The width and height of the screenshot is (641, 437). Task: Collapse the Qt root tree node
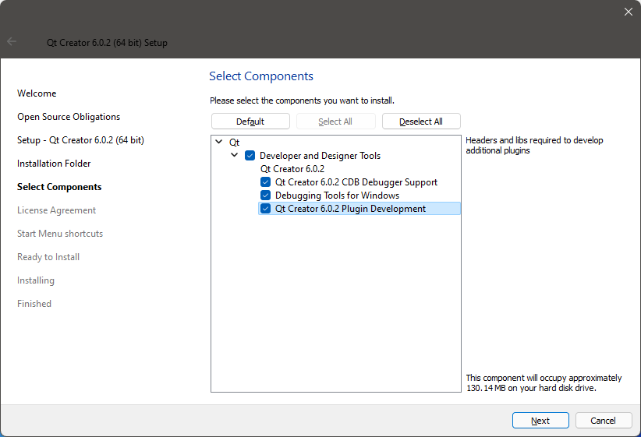pyautogui.click(x=219, y=142)
